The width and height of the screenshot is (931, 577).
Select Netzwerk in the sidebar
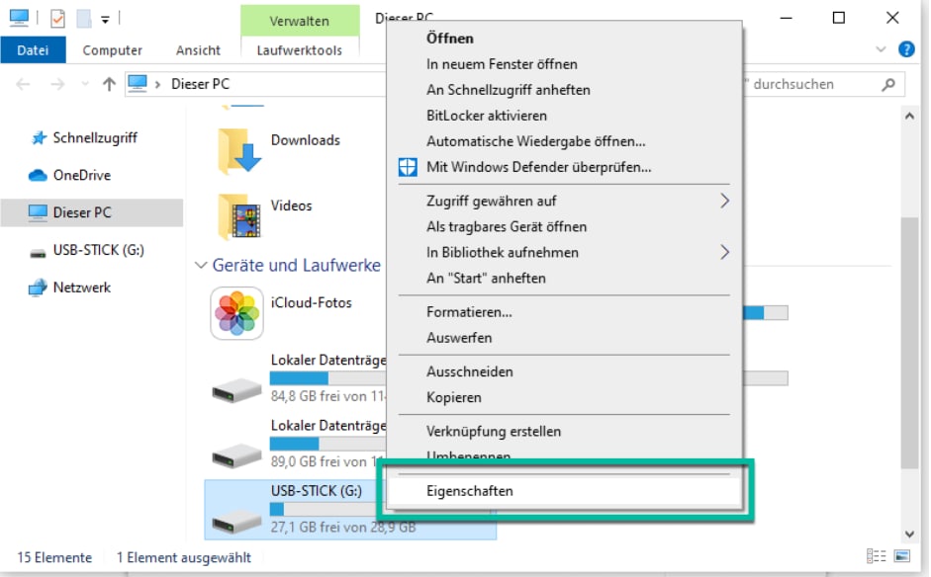pos(81,288)
